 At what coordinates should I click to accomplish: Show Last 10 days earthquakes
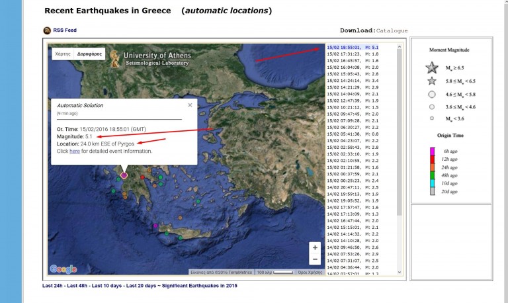[x=106, y=286]
